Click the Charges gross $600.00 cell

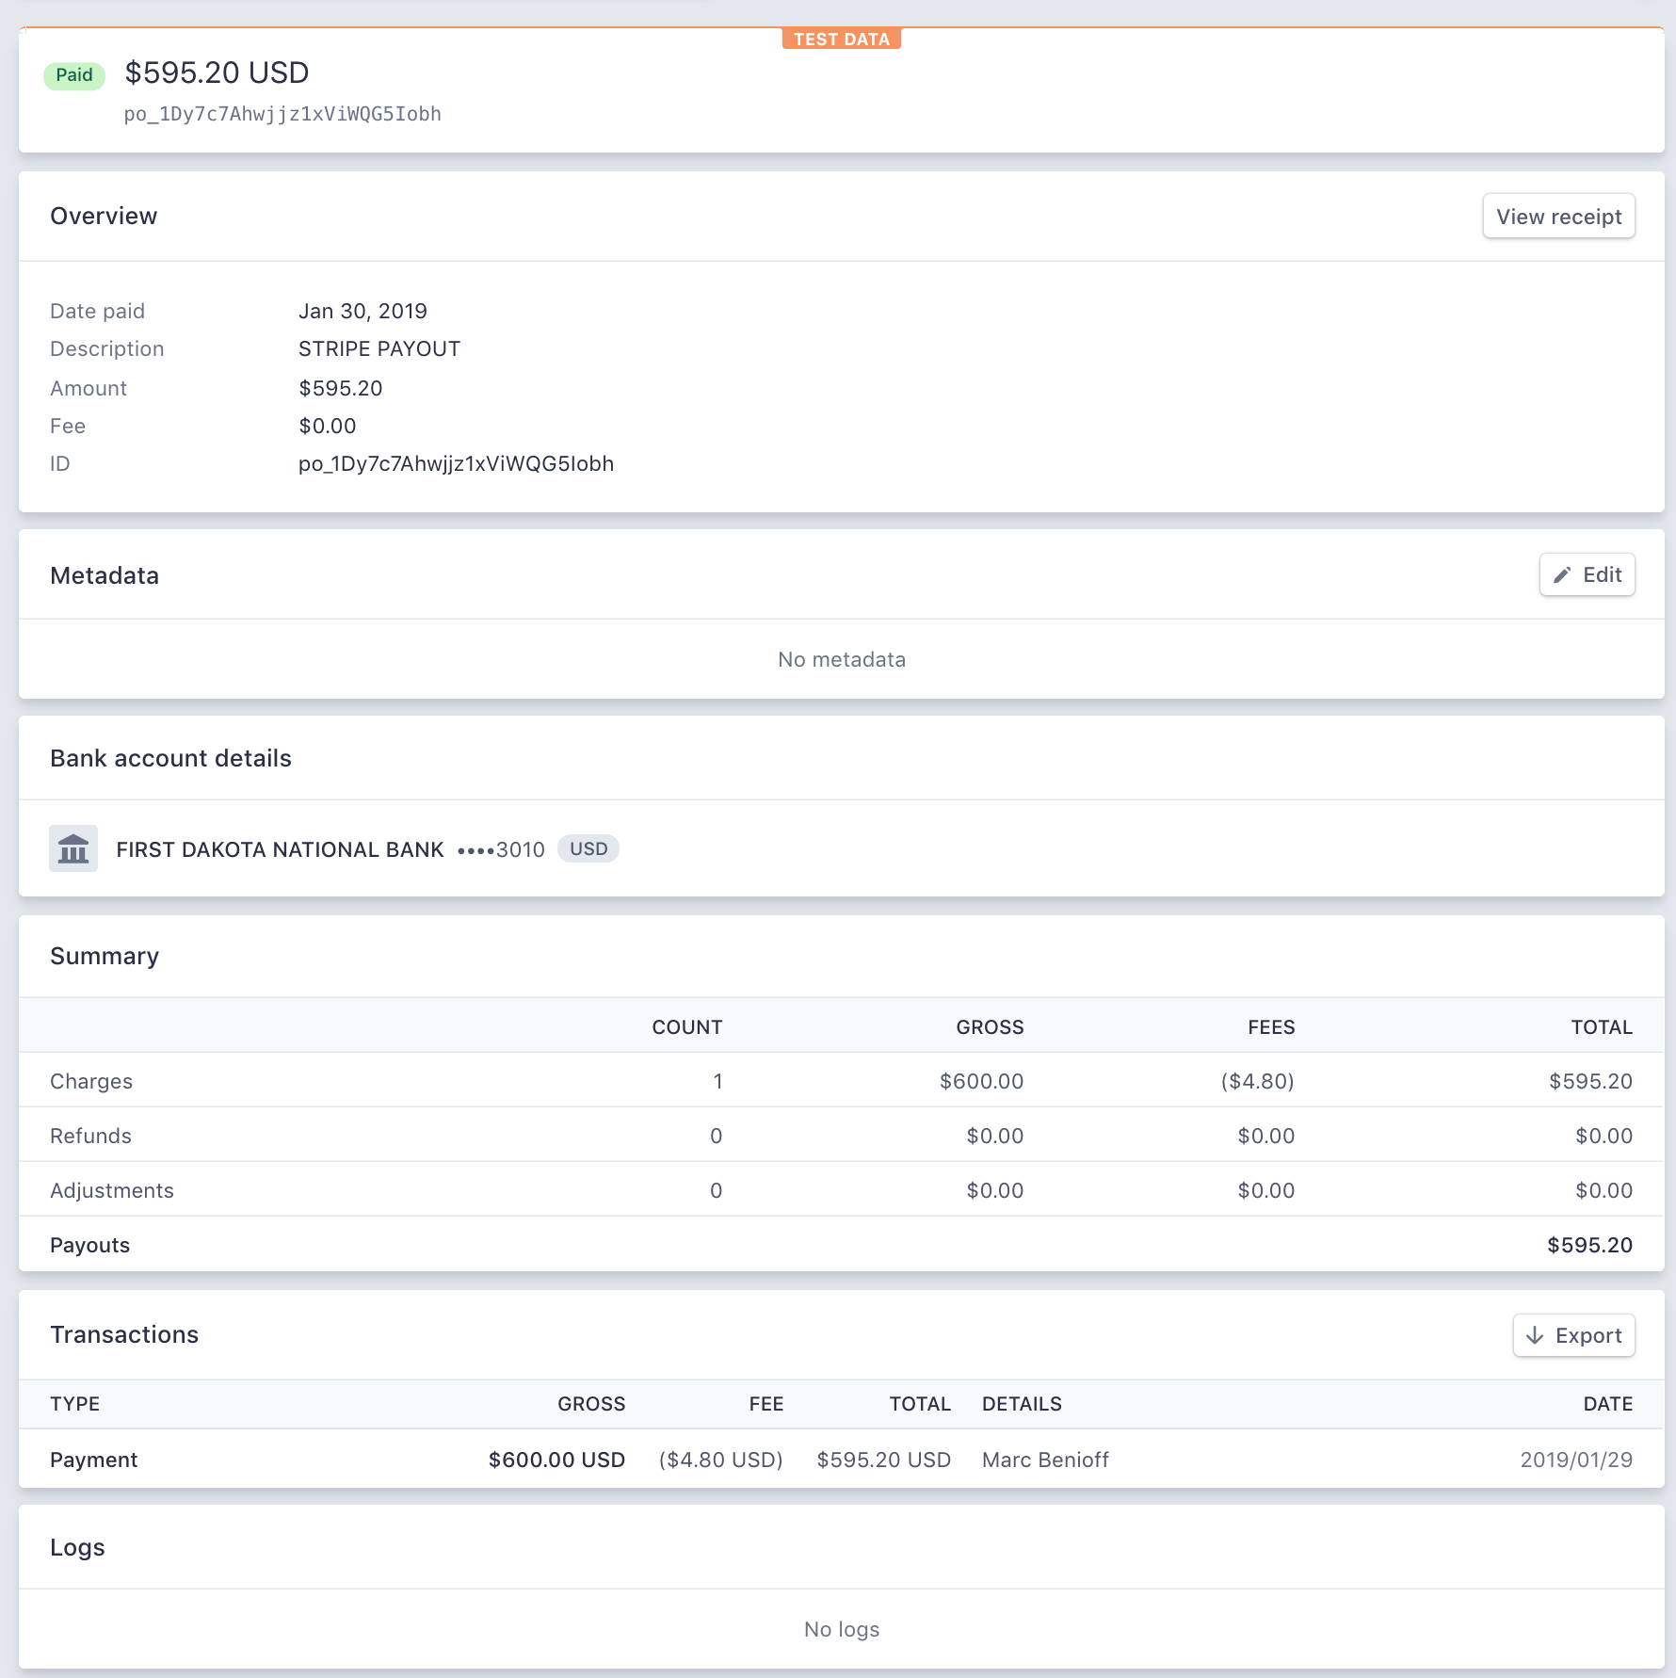(x=981, y=1081)
